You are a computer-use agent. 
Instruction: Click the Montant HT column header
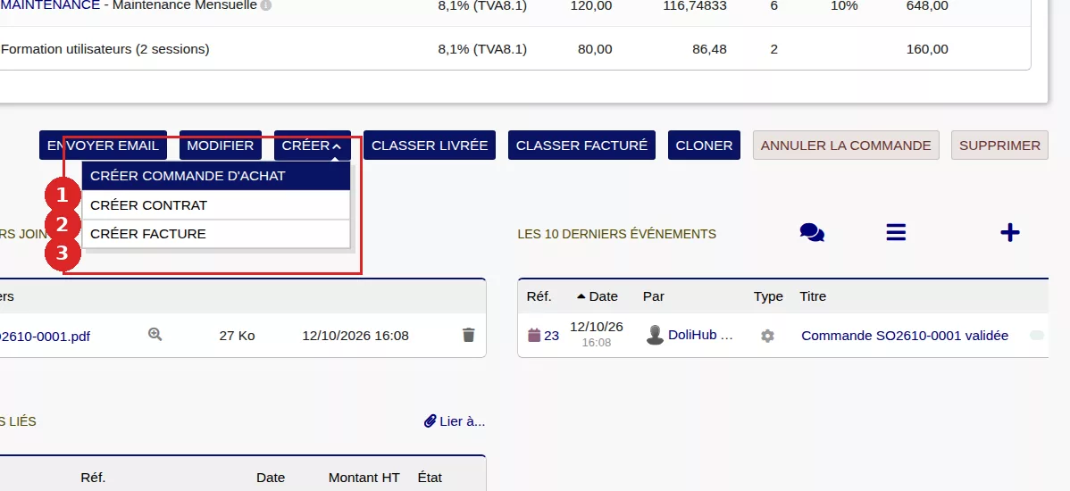click(364, 478)
